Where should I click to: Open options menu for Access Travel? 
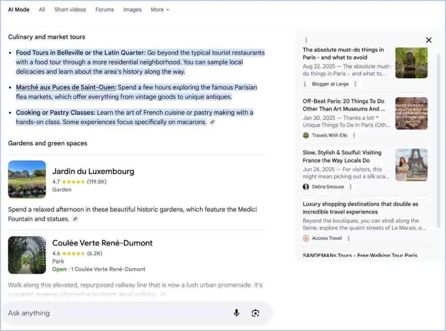coord(349,238)
